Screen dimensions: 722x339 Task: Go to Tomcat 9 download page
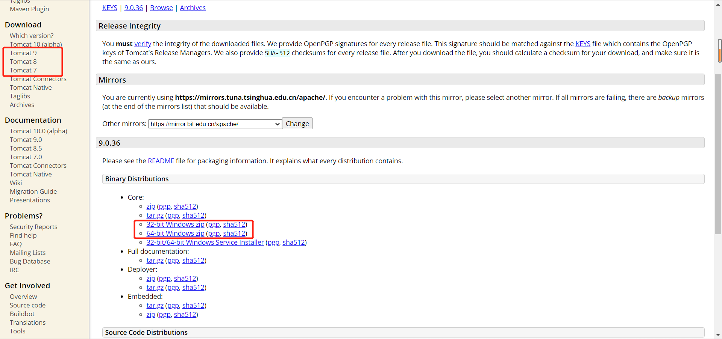click(x=23, y=53)
